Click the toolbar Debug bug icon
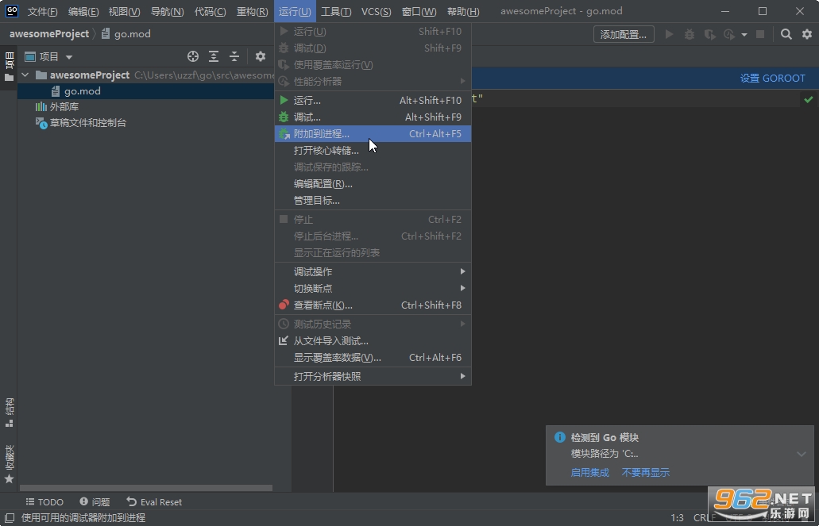Screen dimensions: 819x526 coord(690,34)
